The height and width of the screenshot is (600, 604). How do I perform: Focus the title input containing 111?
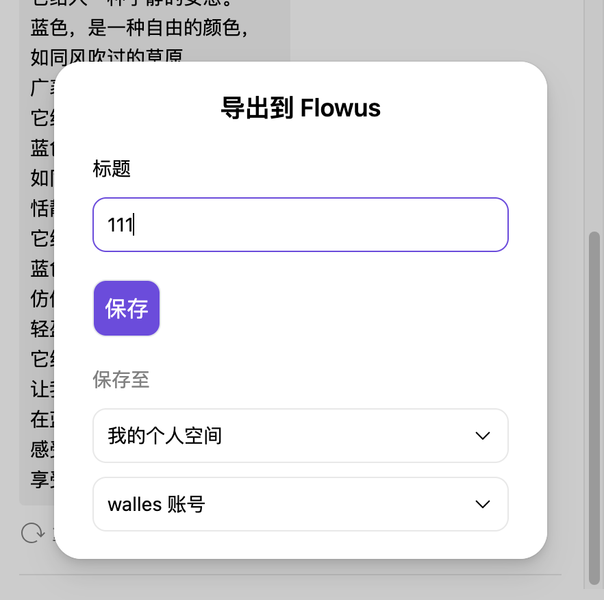[300, 225]
